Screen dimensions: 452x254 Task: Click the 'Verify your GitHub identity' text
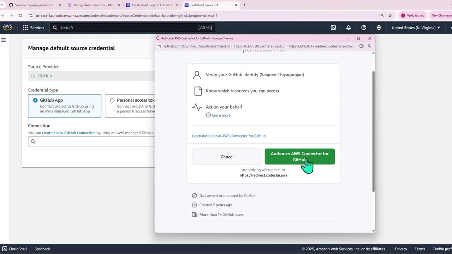pos(255,74)
